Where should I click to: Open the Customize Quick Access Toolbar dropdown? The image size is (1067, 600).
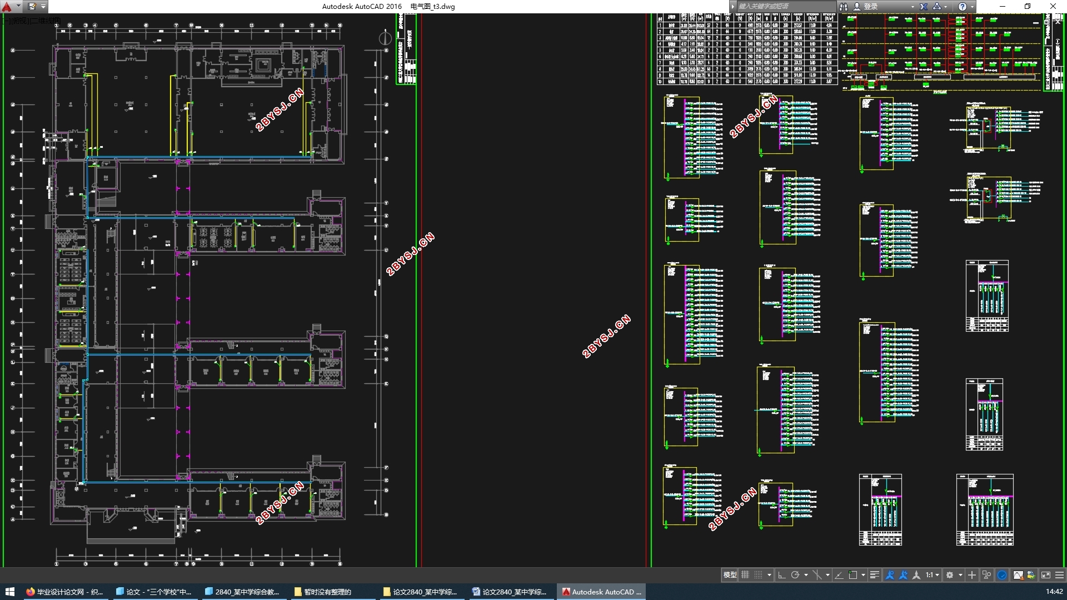click(x=43, y=7)
